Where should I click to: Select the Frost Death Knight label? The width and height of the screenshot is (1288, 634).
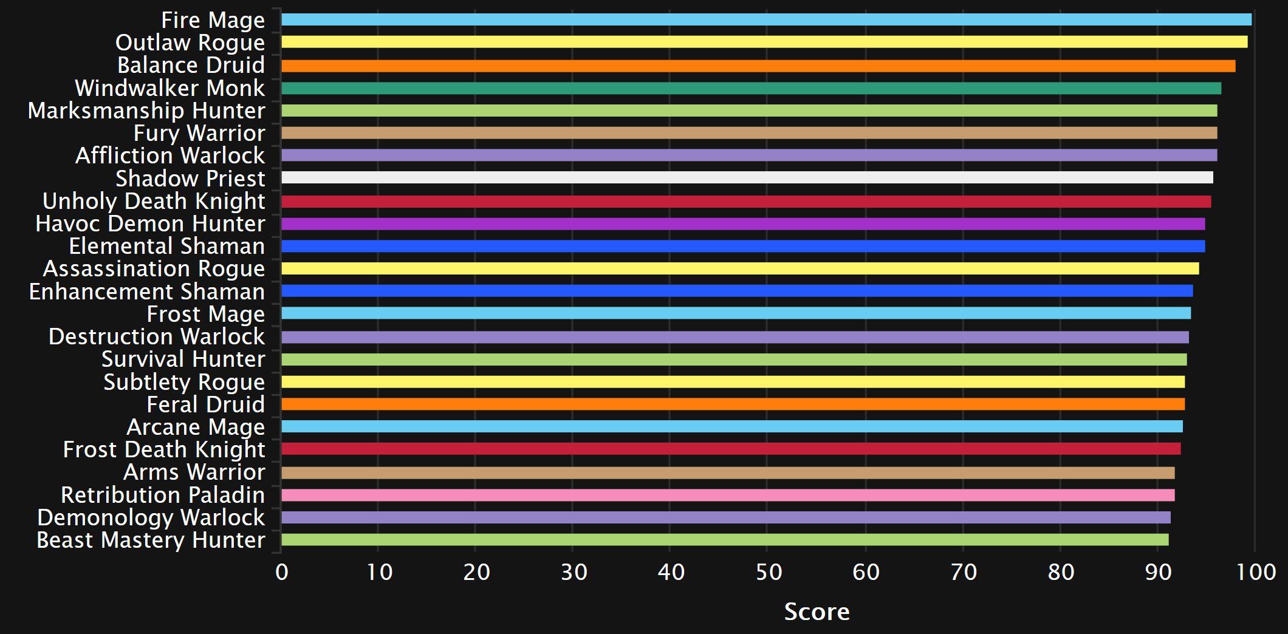(164, 450)
